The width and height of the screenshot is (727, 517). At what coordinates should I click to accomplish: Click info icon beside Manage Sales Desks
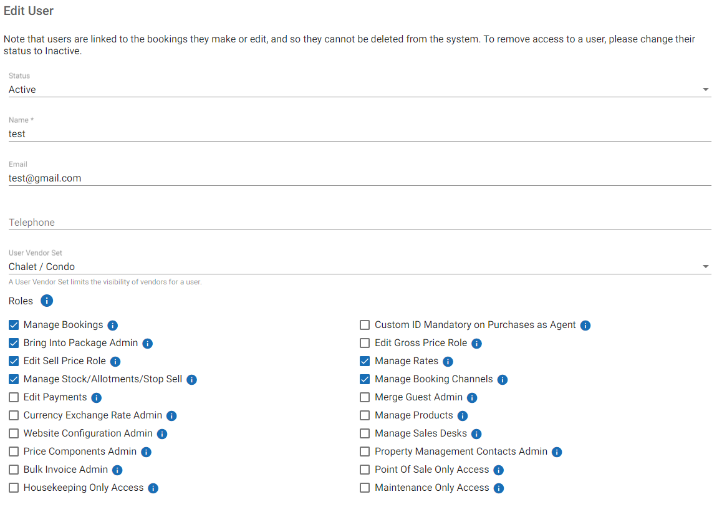(477, 434)
